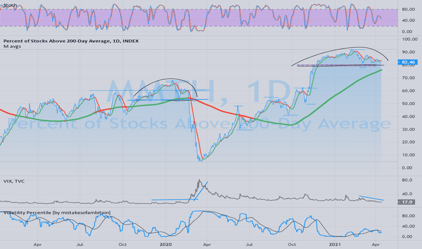Select the VIX, TVC pane legend
The image size is (422, 249).
tap(14, 181)
